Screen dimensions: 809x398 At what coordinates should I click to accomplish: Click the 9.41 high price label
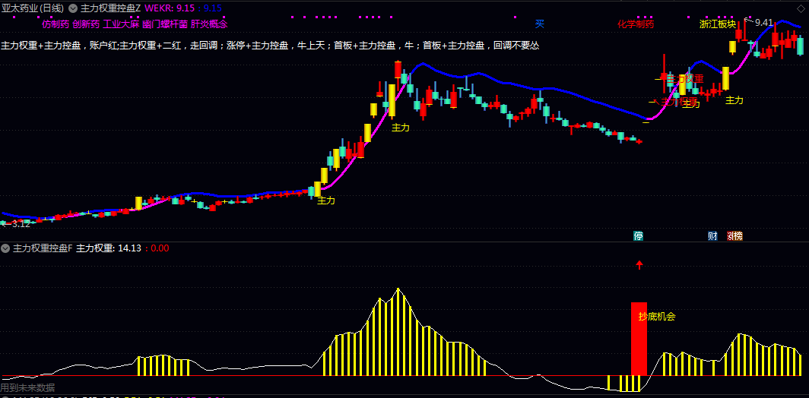tap(764, 23)
